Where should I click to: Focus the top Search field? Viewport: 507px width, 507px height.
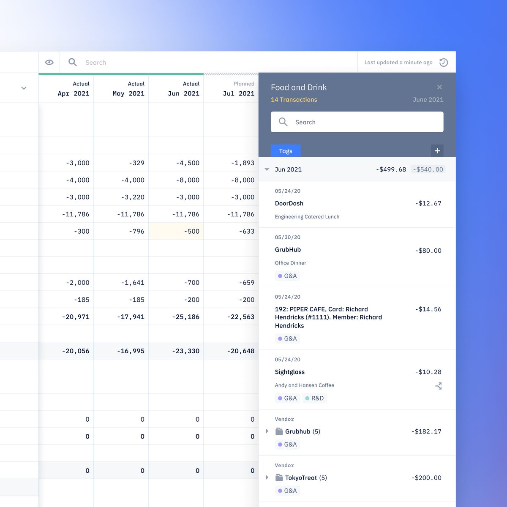coord(209,63)
